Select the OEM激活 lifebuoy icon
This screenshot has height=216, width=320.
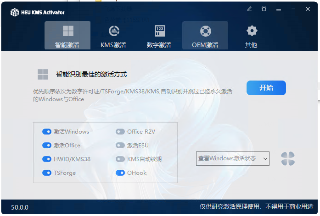click(205, 31)
